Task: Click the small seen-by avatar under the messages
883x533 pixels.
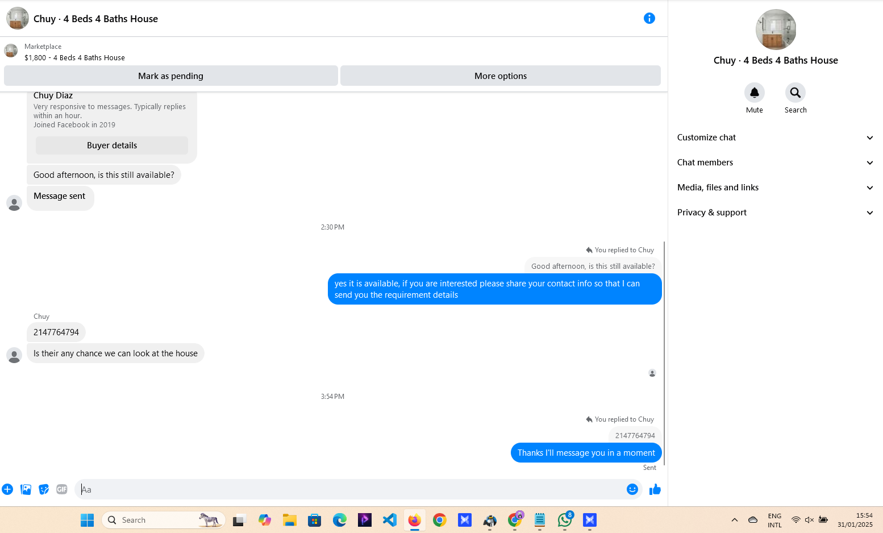Action: pos(652,373)
